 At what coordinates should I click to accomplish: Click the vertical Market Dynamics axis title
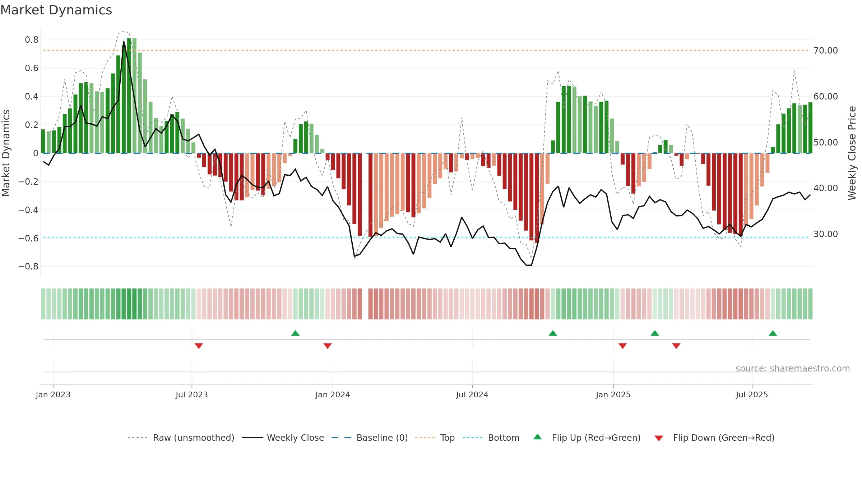(x=6, y=153)
